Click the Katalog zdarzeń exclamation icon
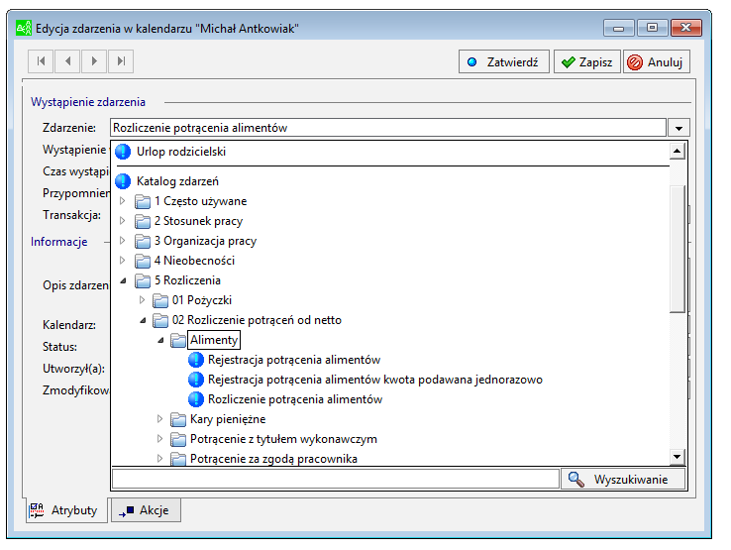This screenshot has height=550, width=731. tap(123, 181)
